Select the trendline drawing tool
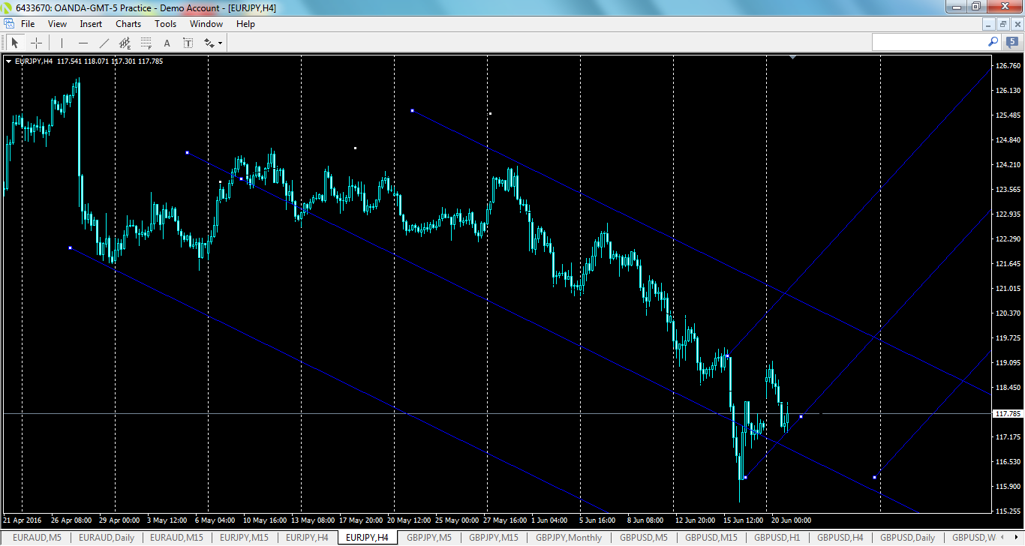 (x=104, y=42)
